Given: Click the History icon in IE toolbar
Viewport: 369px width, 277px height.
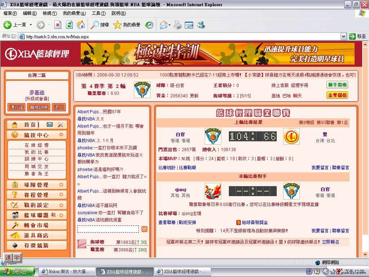Looking at the screenshot, I should point(149,25).
